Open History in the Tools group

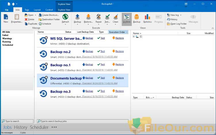(172, 19)
